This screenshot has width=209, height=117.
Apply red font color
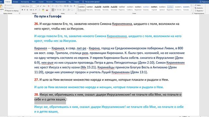click(47, 10)
